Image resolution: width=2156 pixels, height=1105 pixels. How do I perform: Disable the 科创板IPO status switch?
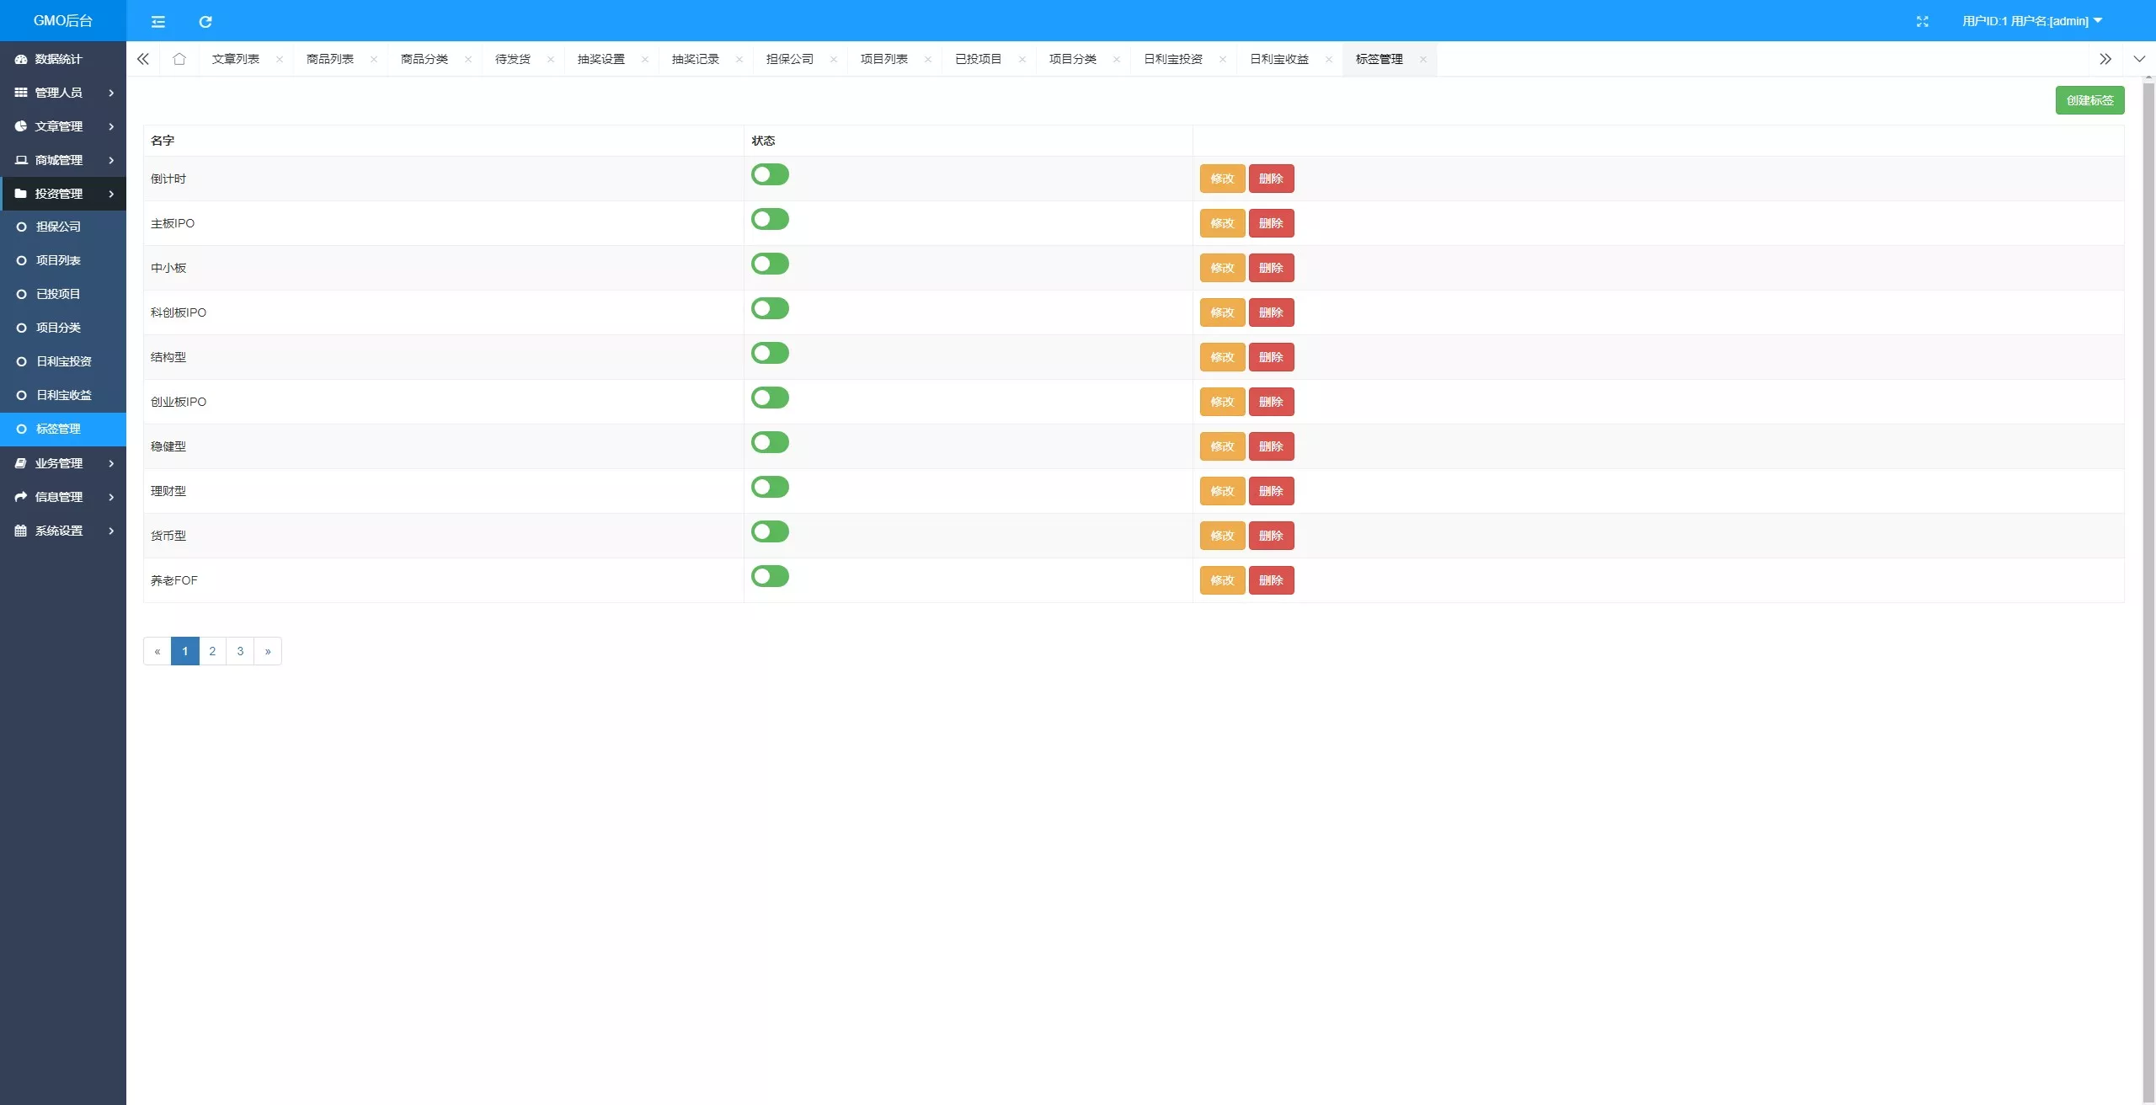click(770, 308)
